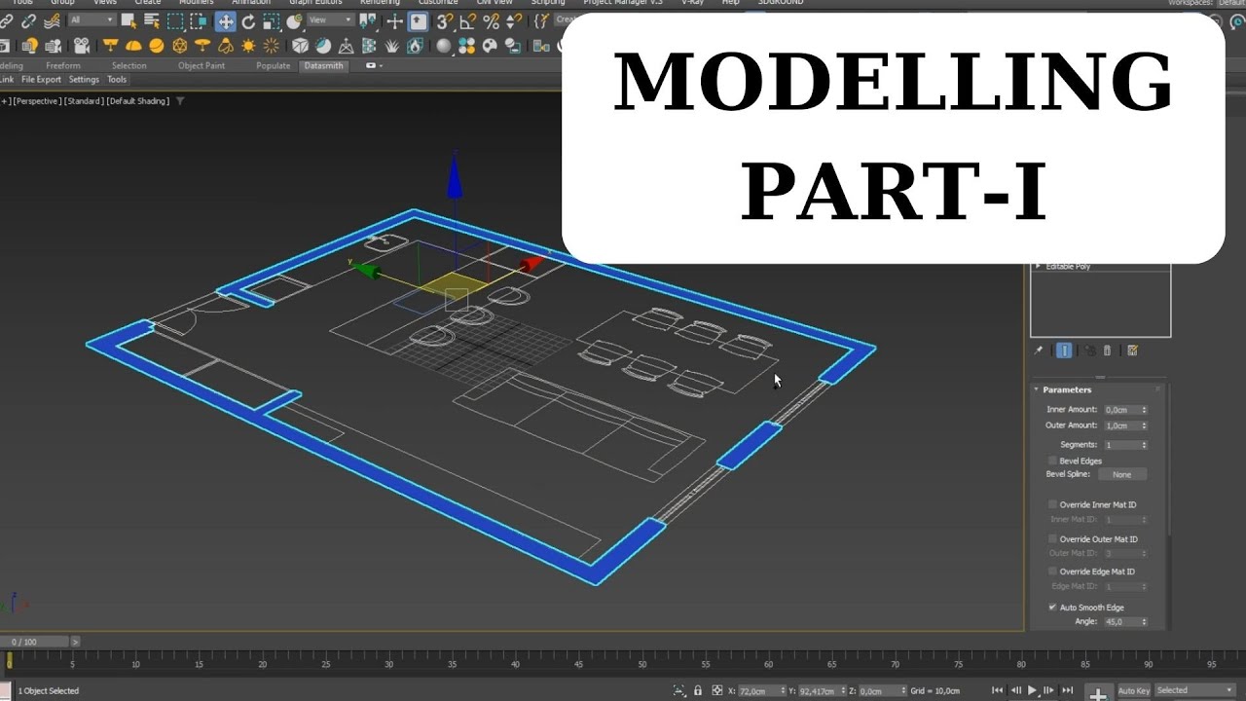Toggle Angle Snap icon
The height and width of the screenshot is (701, 1246).
pos(467,20)
